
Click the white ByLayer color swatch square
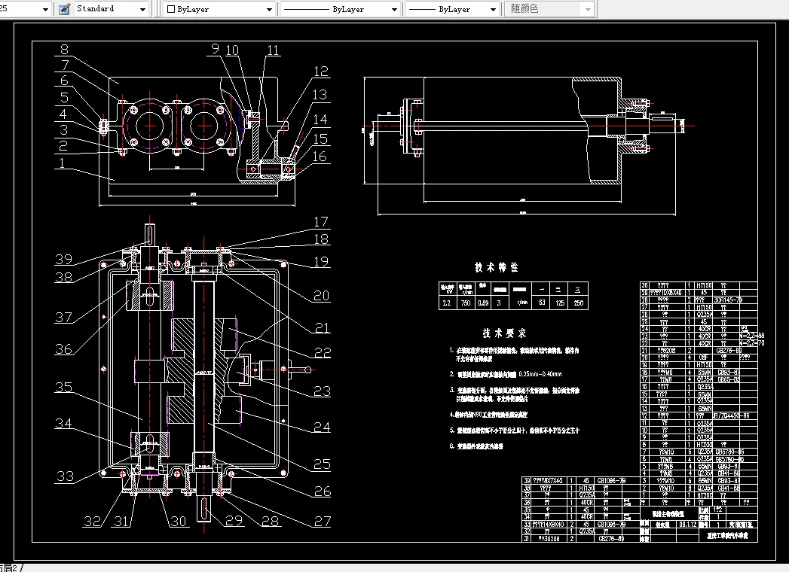coord(171,10)
